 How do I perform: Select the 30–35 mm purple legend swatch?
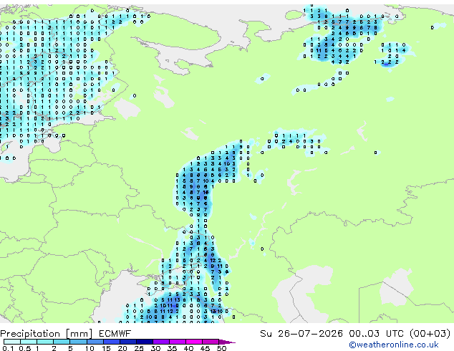161,342
